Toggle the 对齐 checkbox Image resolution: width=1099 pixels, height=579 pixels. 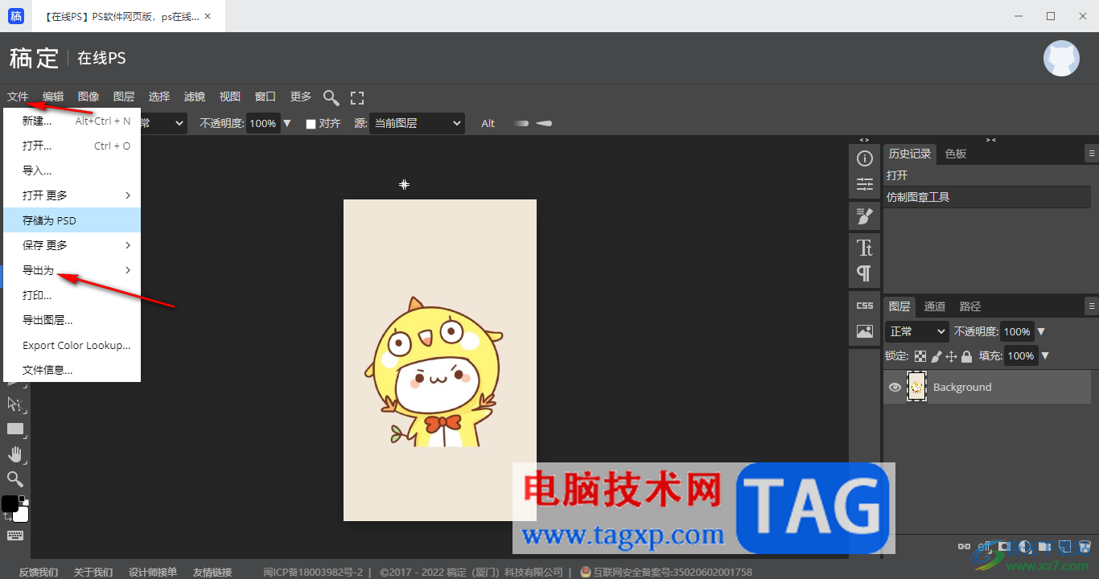point(311,124)
